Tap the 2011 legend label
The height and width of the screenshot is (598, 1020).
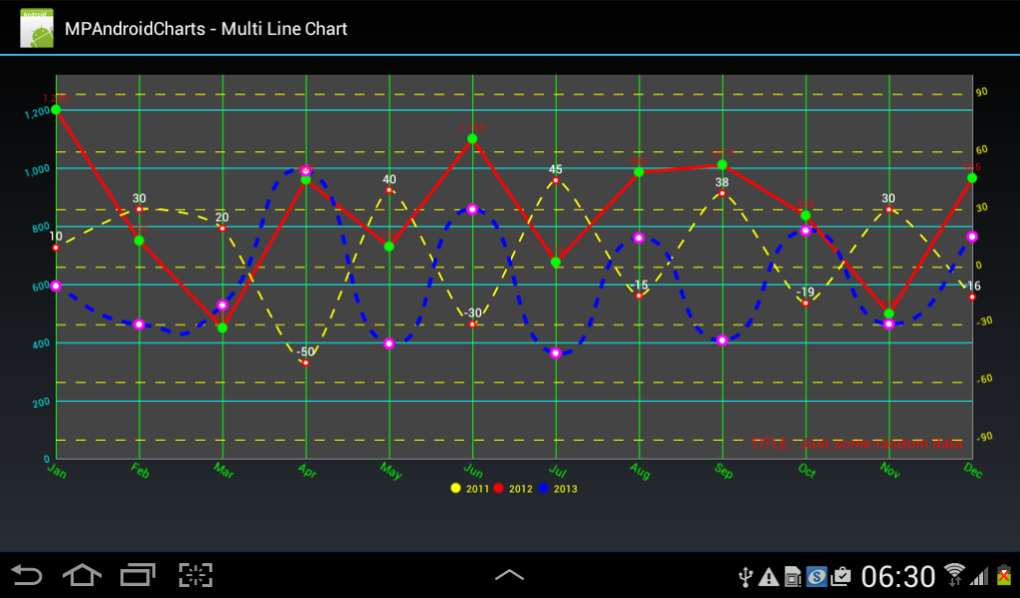[x=477, y=489]
